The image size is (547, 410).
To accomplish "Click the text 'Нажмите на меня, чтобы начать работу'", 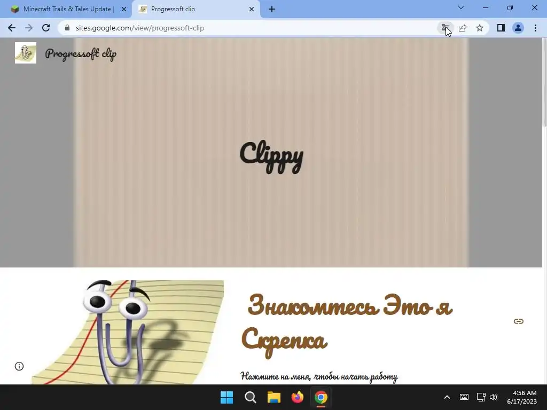I will point(319,376).
